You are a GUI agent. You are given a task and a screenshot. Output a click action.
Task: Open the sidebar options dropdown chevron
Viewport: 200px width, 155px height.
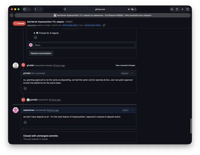tap(29, 9)
